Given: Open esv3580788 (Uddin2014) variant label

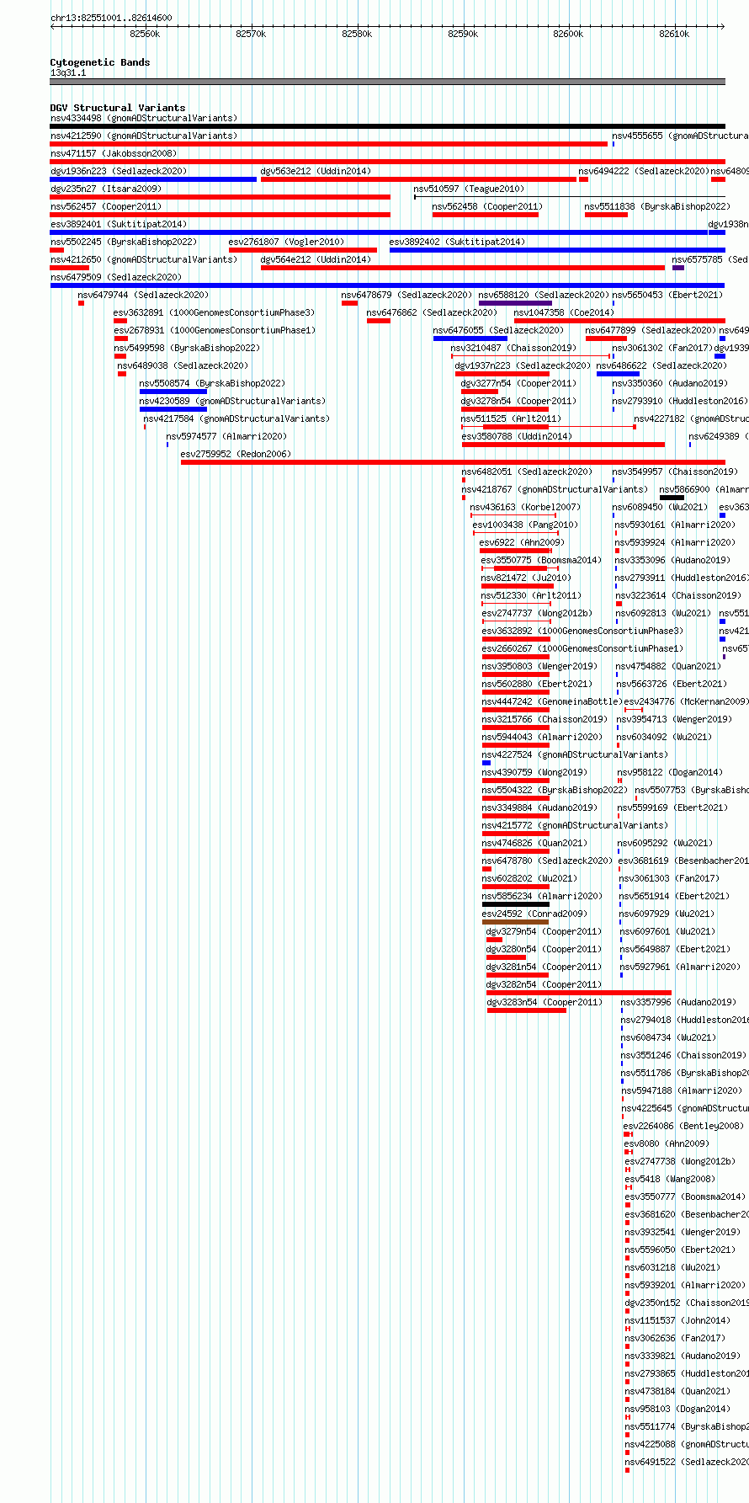Looking at the screenshot, I should pyautogui.click(x=517, y=436).
